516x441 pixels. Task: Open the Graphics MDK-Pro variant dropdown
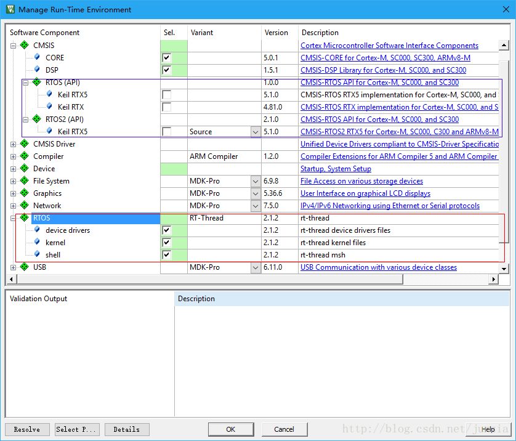pyautogui.click(x=256, y=193)
